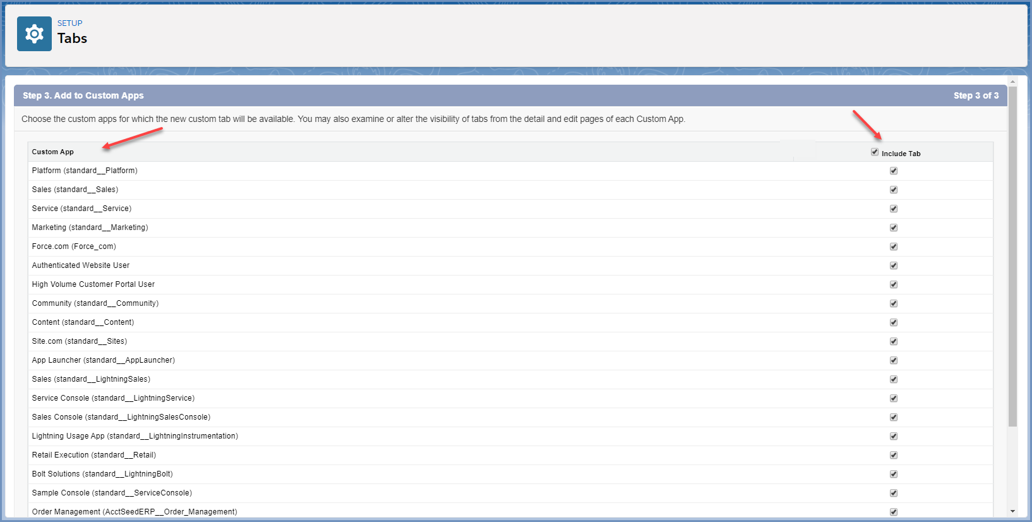Click the scroll down arrow

(x=1012, y=511)
